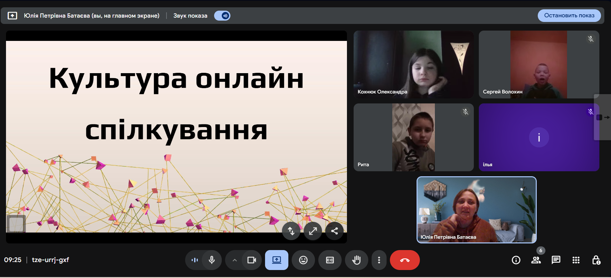Viewport: 611px width, 278px height.
Task: Click the screen share presentation button
Action: [276, 260]
